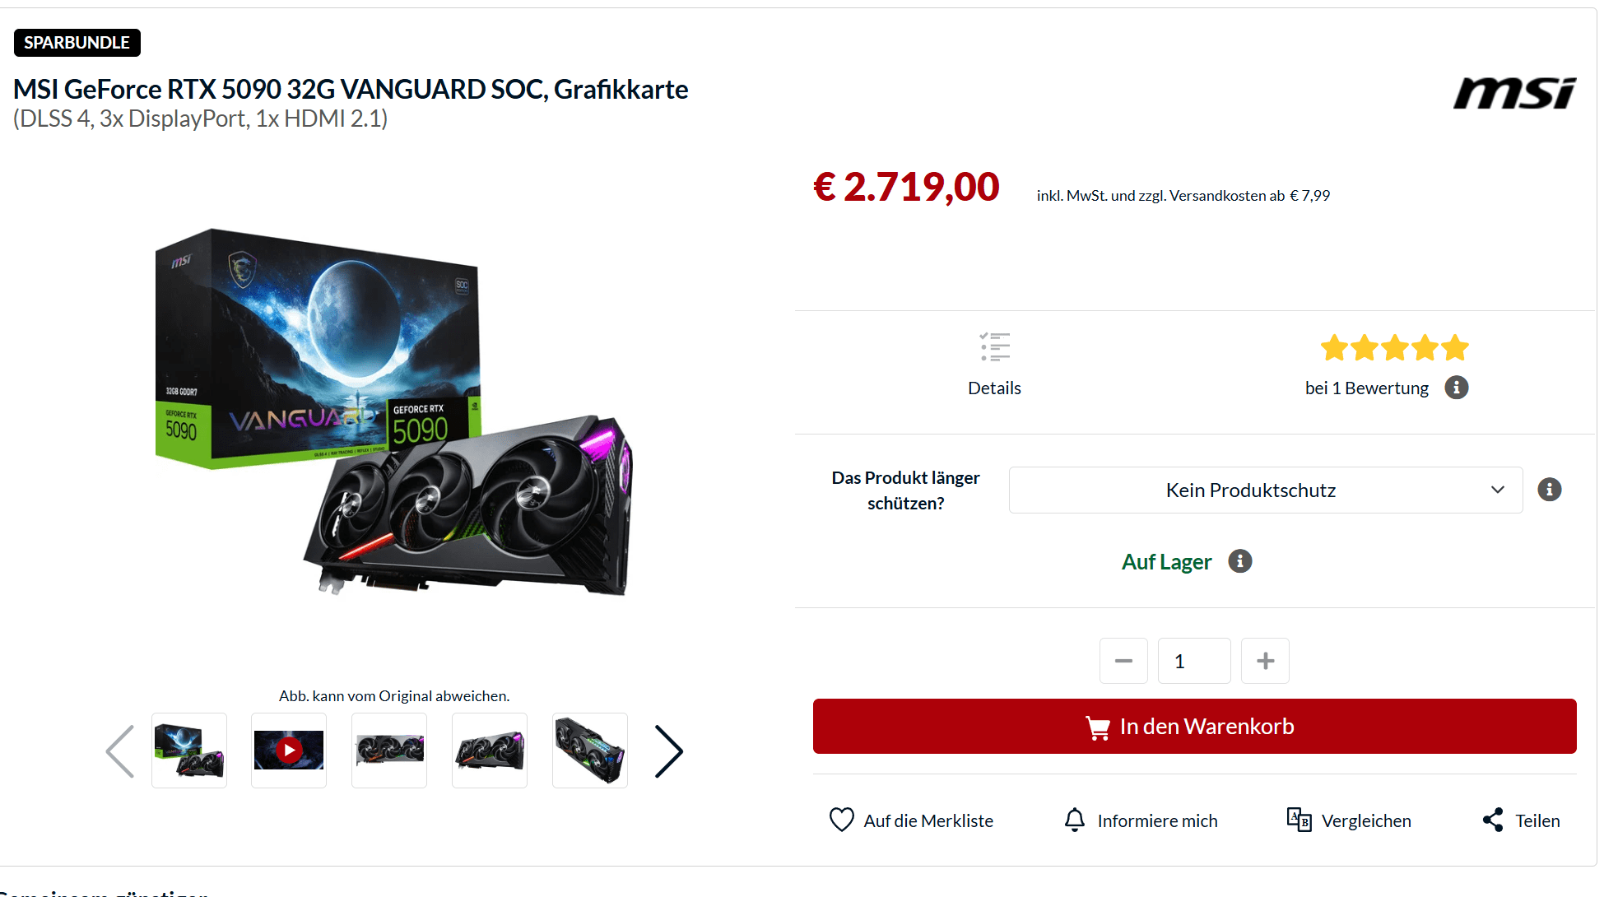Open the Details checklist icon
The height and width of the screenshot is (897, 1618).
coord(995,347)
